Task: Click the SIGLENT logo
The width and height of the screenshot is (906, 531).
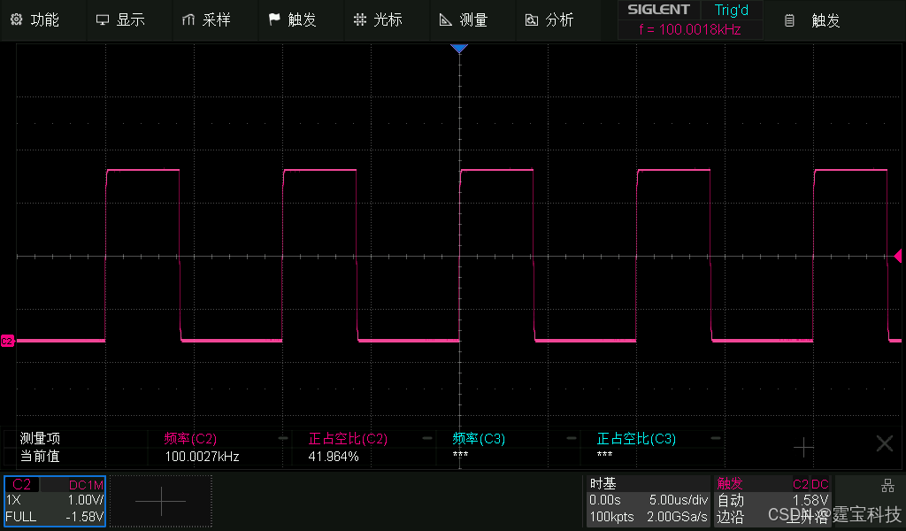Action: click(658, 10)
